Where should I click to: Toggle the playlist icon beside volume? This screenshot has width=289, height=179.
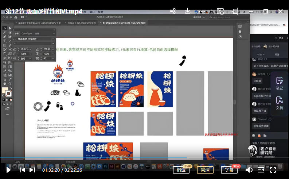261,170
